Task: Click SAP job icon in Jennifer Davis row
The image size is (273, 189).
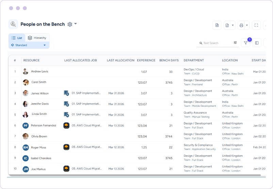Action: 66,104
